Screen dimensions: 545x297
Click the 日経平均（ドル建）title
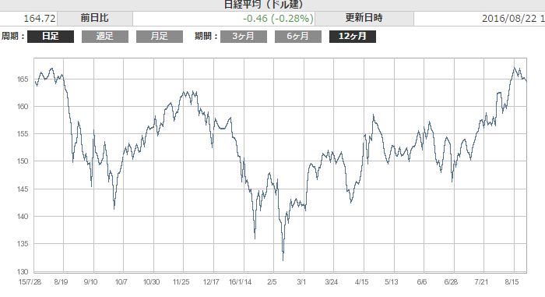point(264,5)
